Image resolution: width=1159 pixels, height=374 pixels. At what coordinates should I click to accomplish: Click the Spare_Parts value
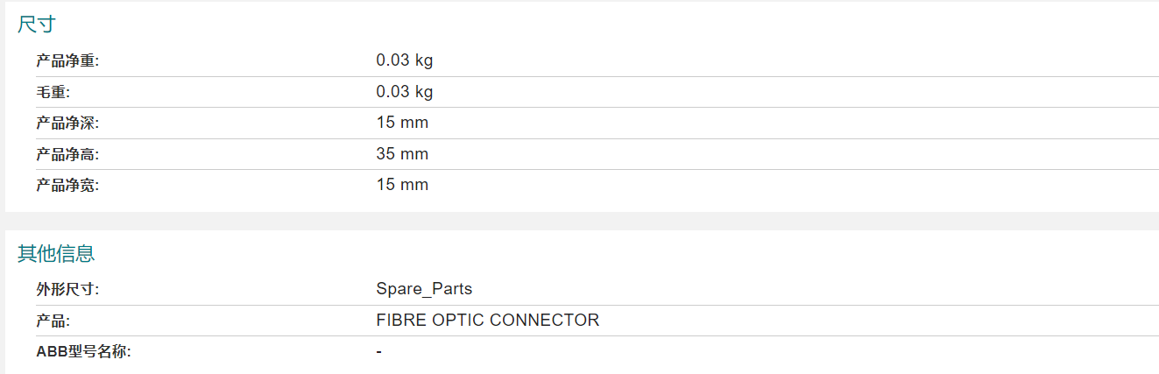(424, 289)
